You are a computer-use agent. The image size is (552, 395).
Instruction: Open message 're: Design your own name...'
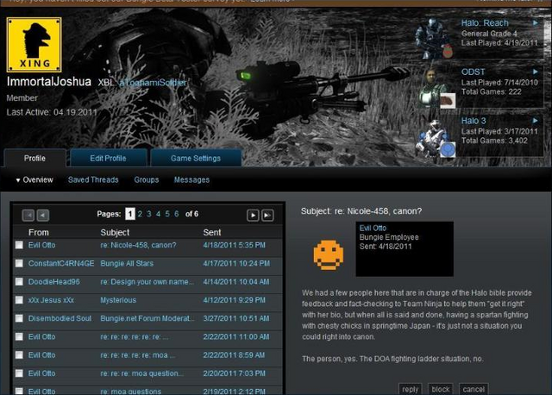click(147, 282)
